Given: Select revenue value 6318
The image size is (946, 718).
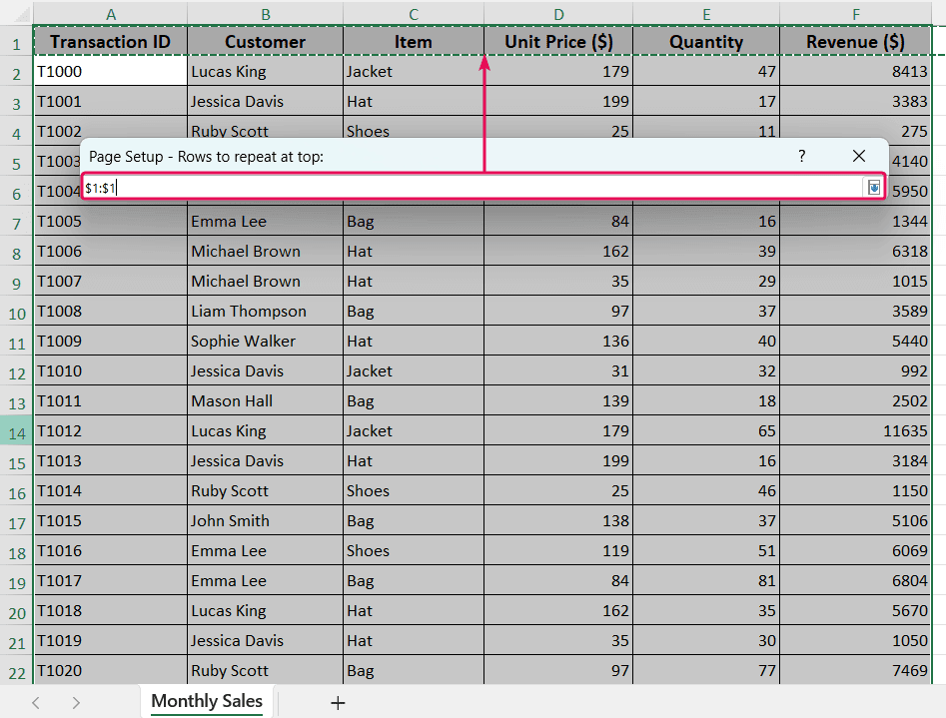Looking at the screenshot, I should tap(855, 251).
